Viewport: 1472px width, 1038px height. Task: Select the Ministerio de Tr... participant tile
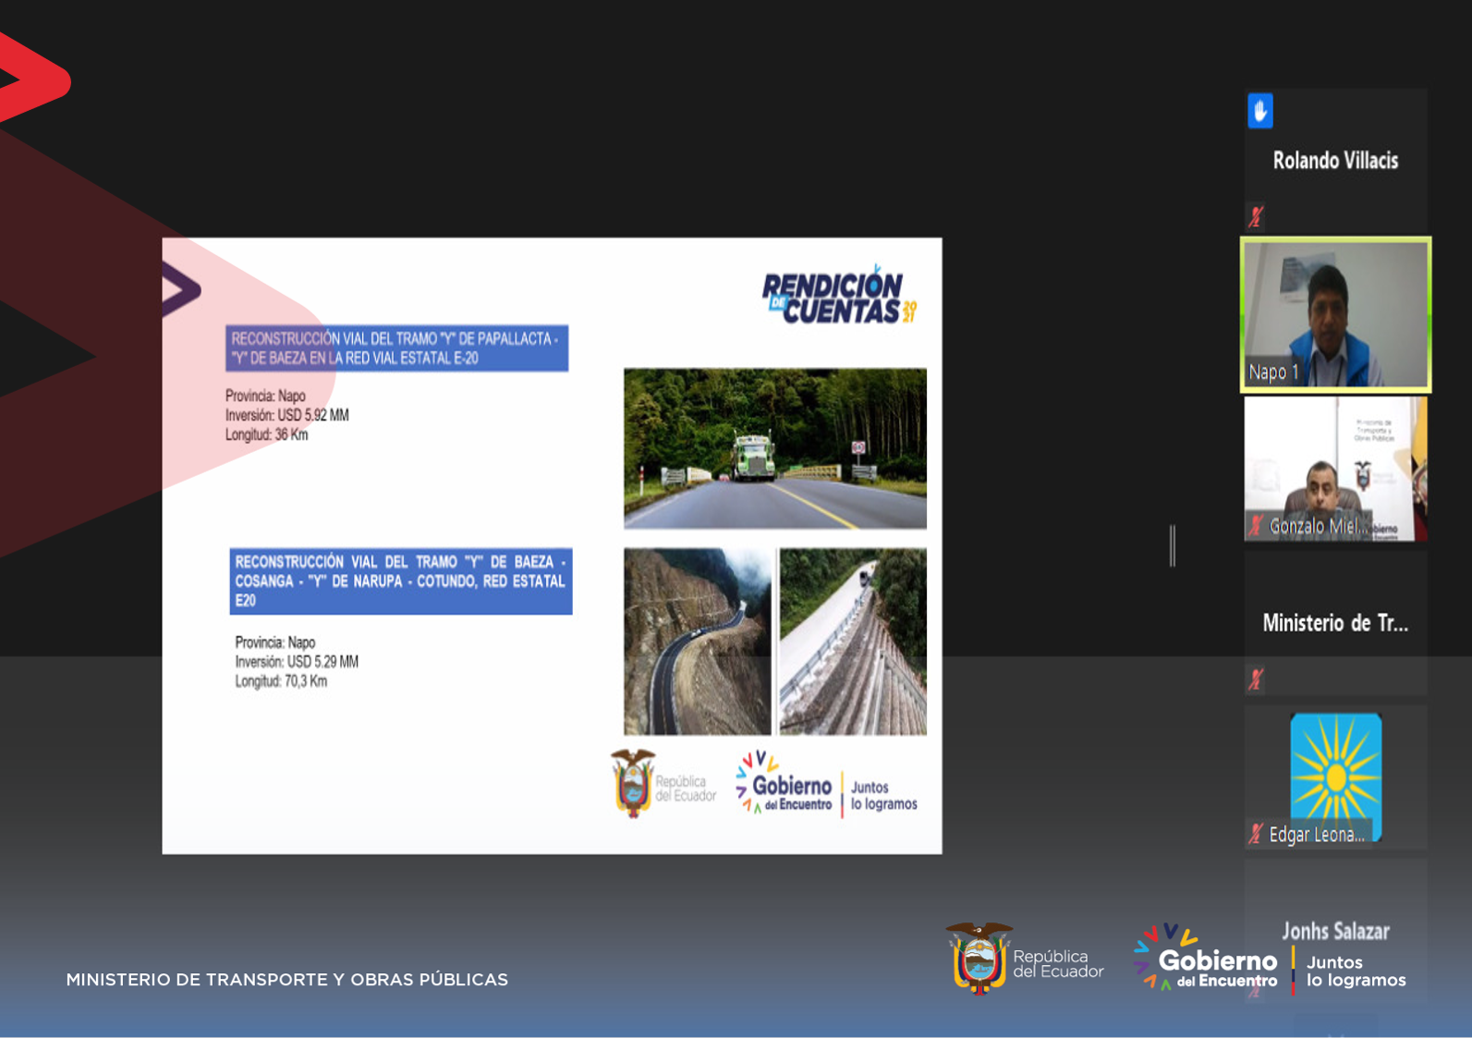click(x=1335, y=623)
